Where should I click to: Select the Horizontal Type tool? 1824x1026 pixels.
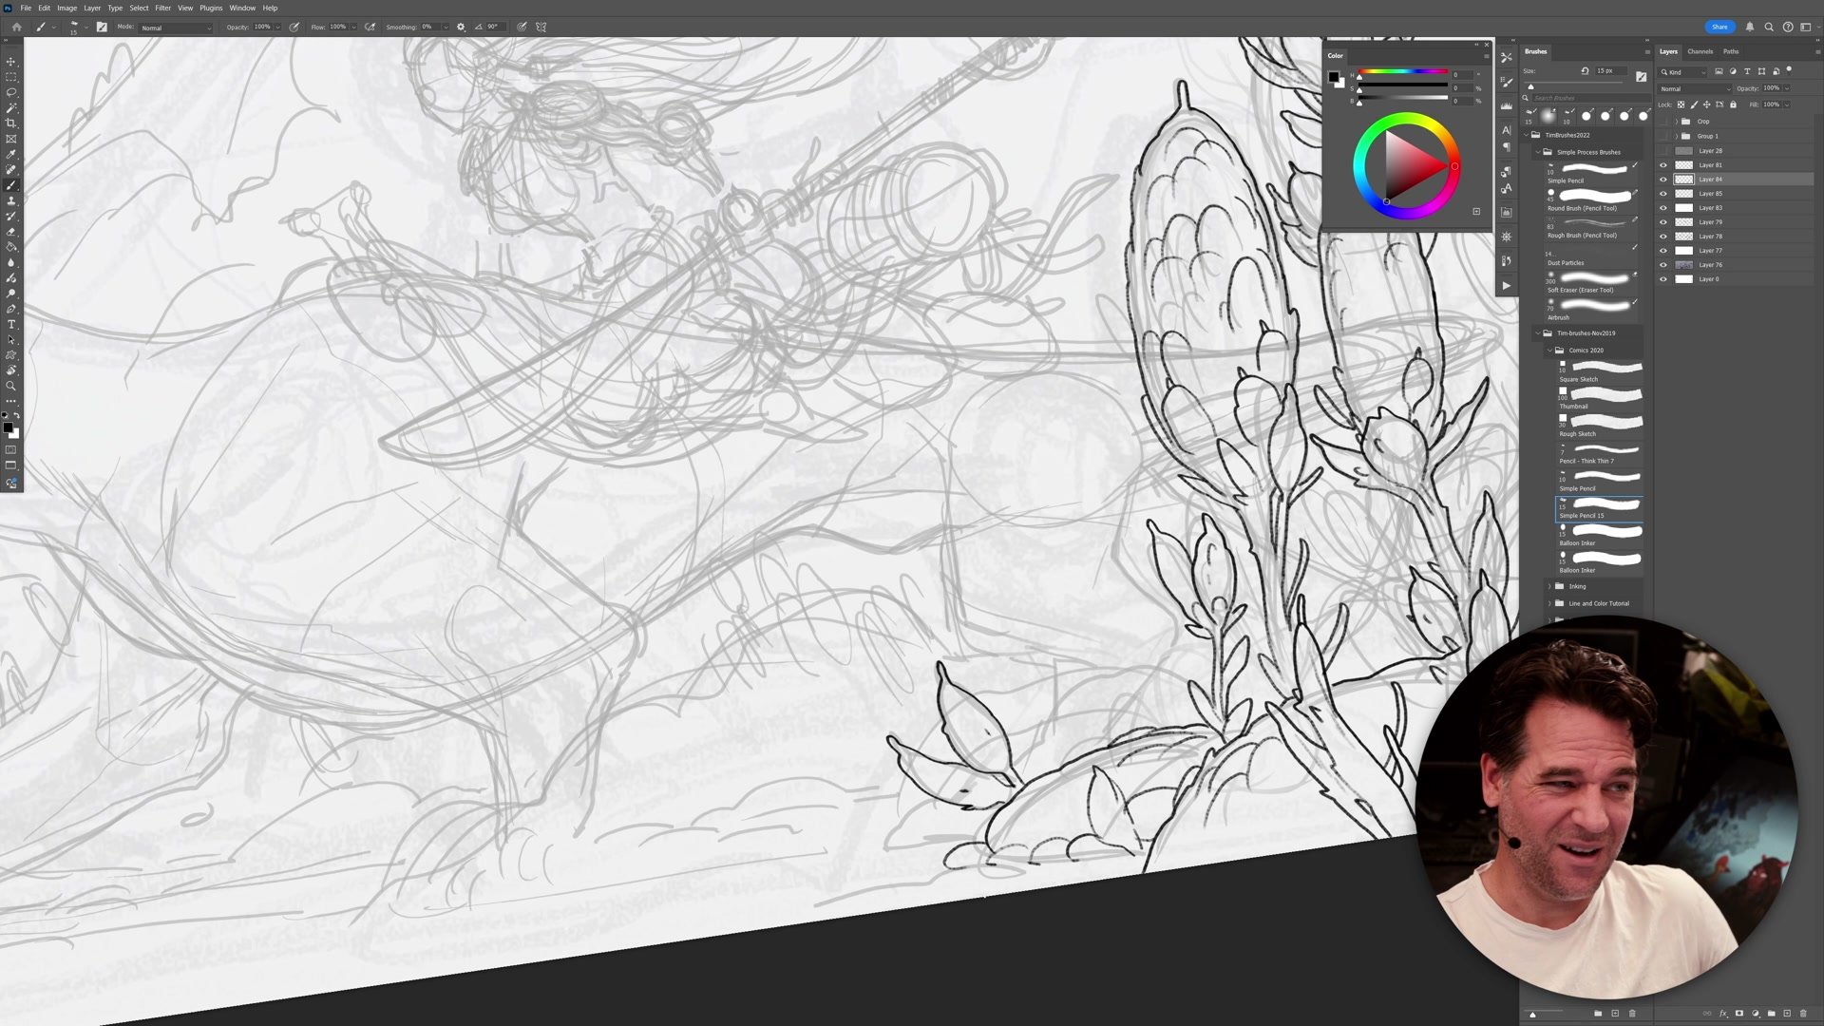point(11,323)
